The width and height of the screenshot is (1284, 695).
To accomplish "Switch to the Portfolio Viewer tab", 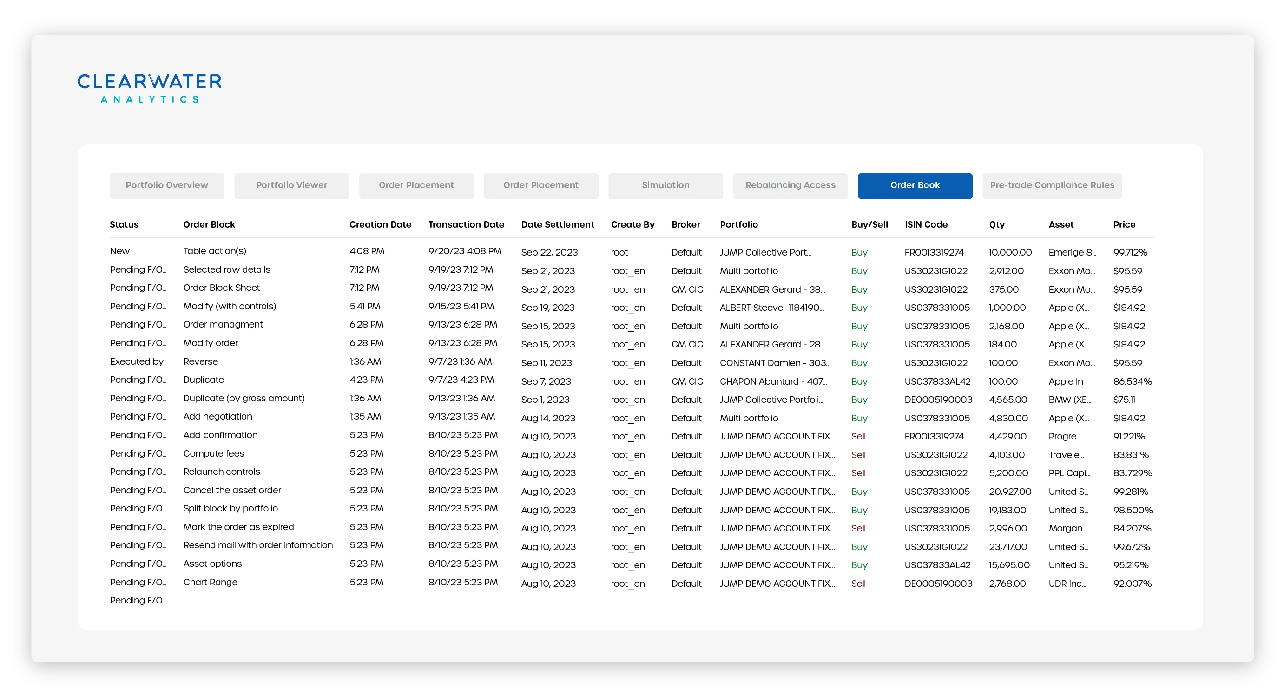I will [x=291, y=185].
